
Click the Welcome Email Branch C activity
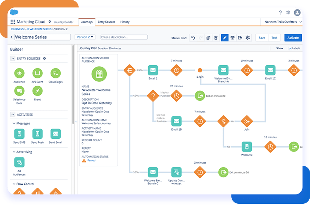pos(153,172)
